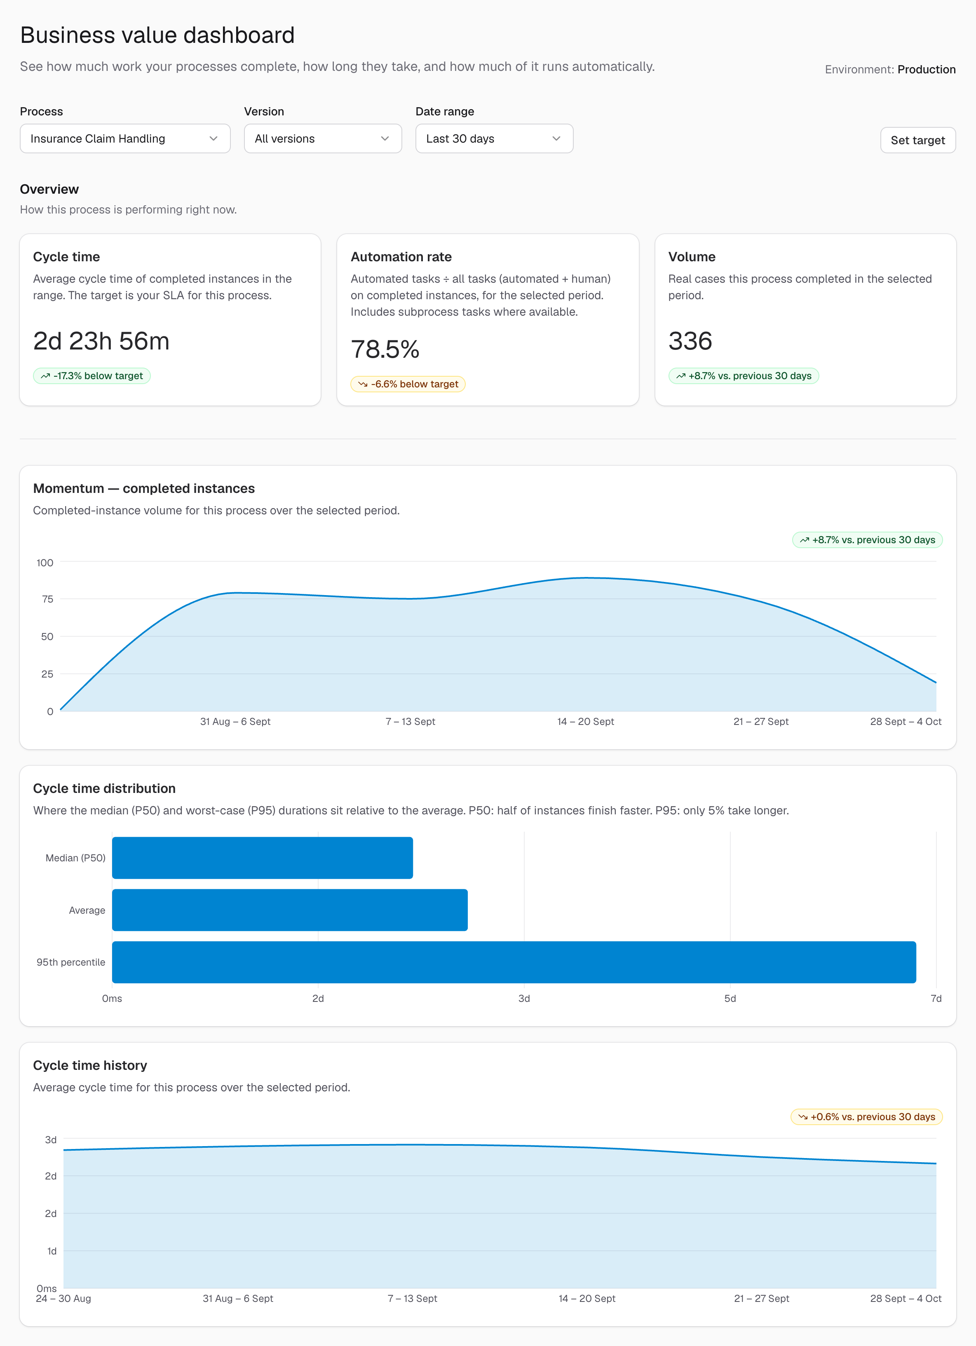Select the 336 volume value

[690, 341]
